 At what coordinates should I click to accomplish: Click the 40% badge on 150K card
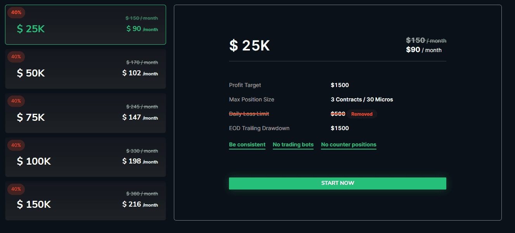[x=16, y=189]
